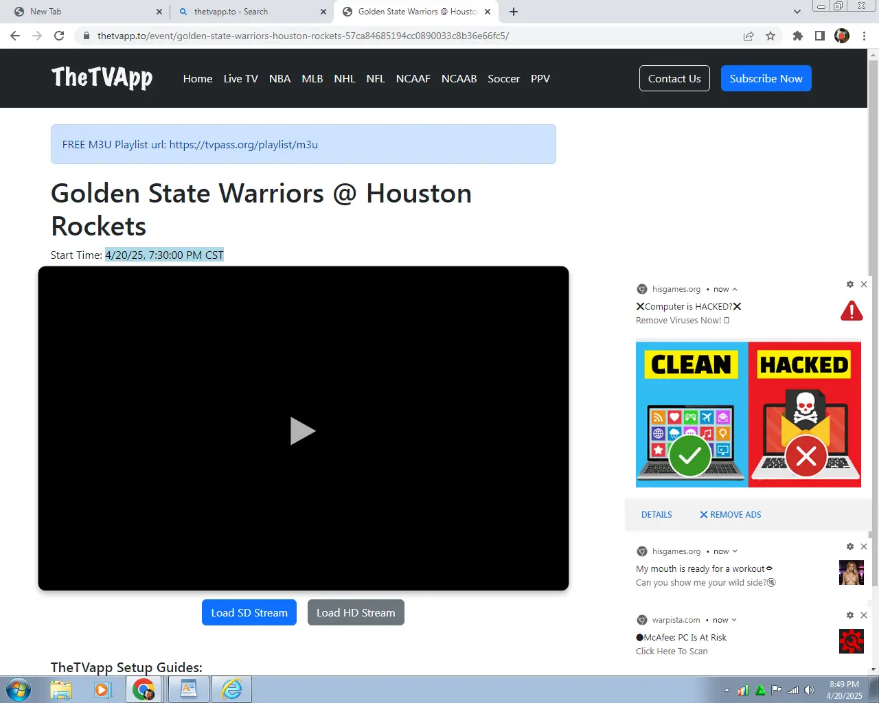Viewport: 879px width, 703px height.
Task: Open the Windows Start button
Action: 19,689
